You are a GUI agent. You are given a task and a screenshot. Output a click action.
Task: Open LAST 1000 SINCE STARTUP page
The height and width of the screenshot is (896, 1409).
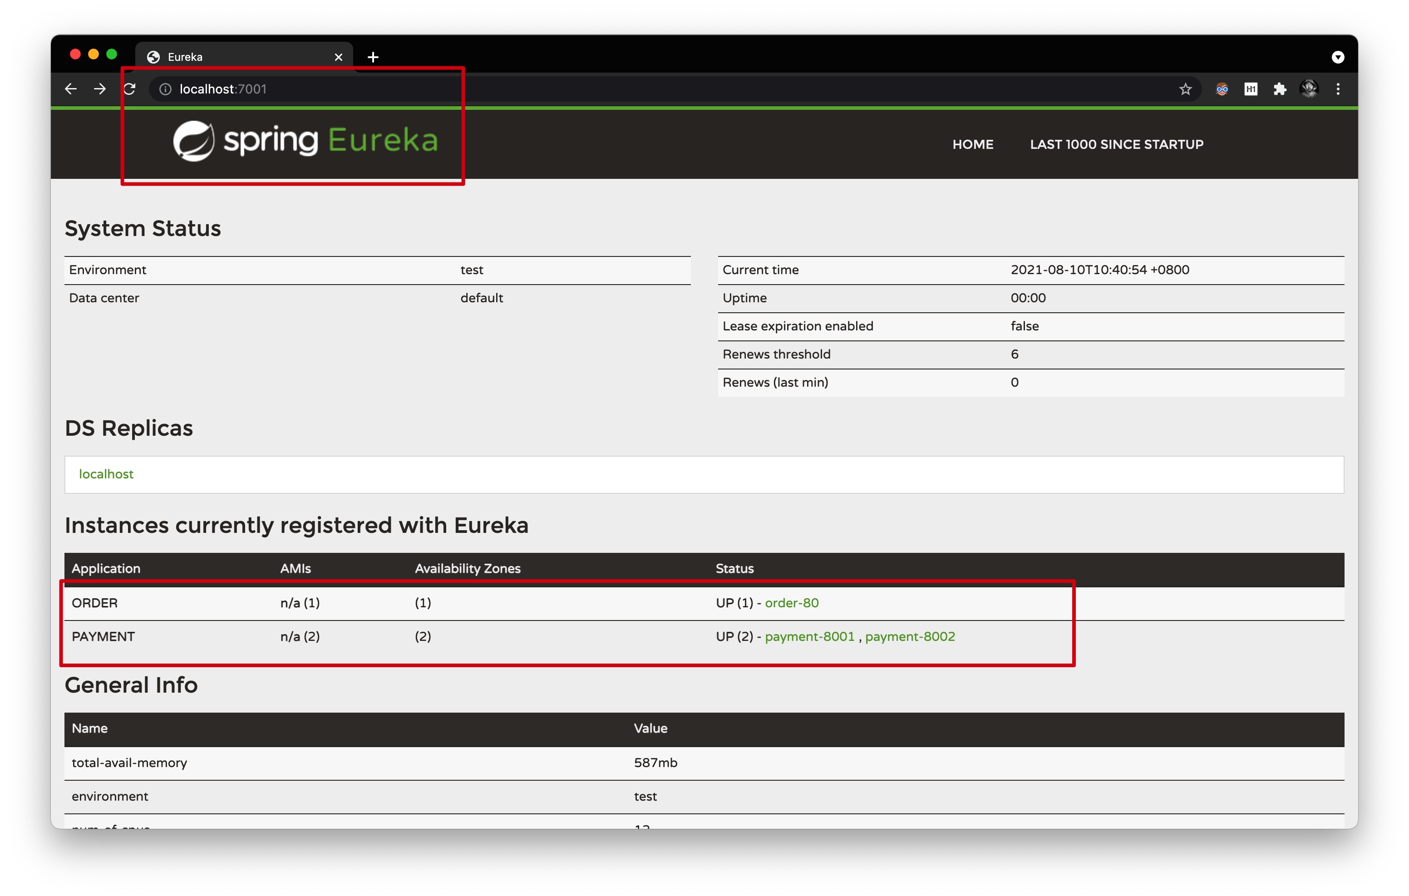(x=1116, y=144)
